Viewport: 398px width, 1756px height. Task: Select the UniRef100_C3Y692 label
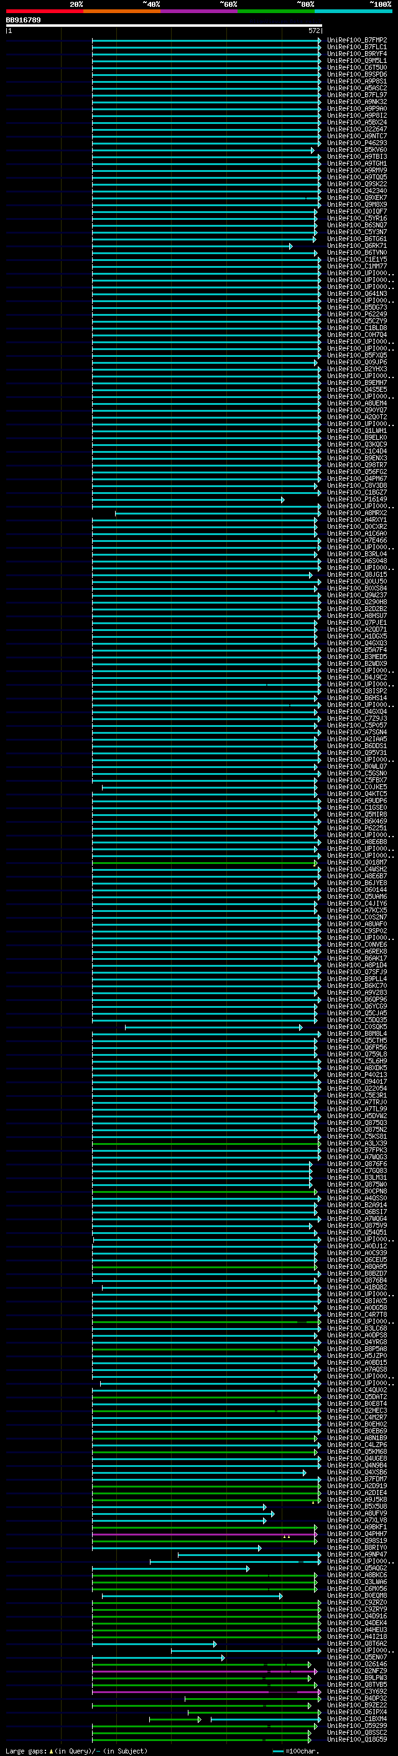pos(356,1691)
